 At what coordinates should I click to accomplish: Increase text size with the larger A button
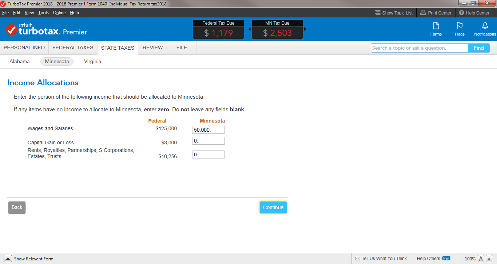(x=481, y=259)
